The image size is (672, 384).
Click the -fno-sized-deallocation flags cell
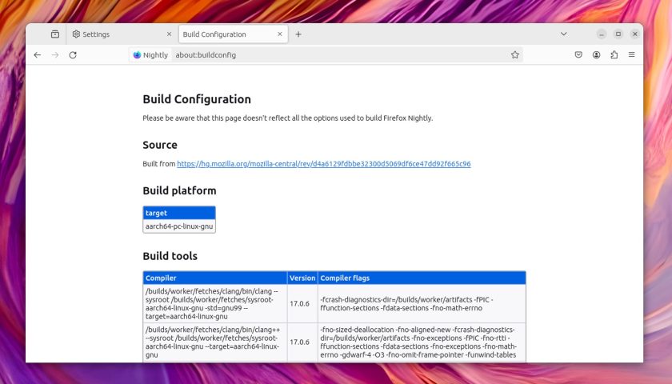[x=422, y=342]
